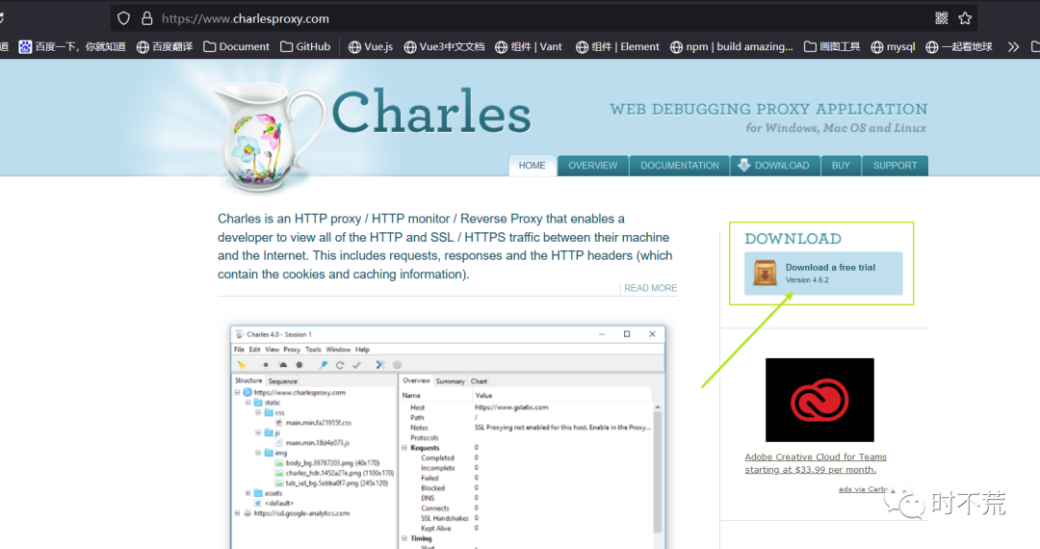Open the Proxy menu in Charles screenshot
The image size is (1040, 549).
click(292, 350)
